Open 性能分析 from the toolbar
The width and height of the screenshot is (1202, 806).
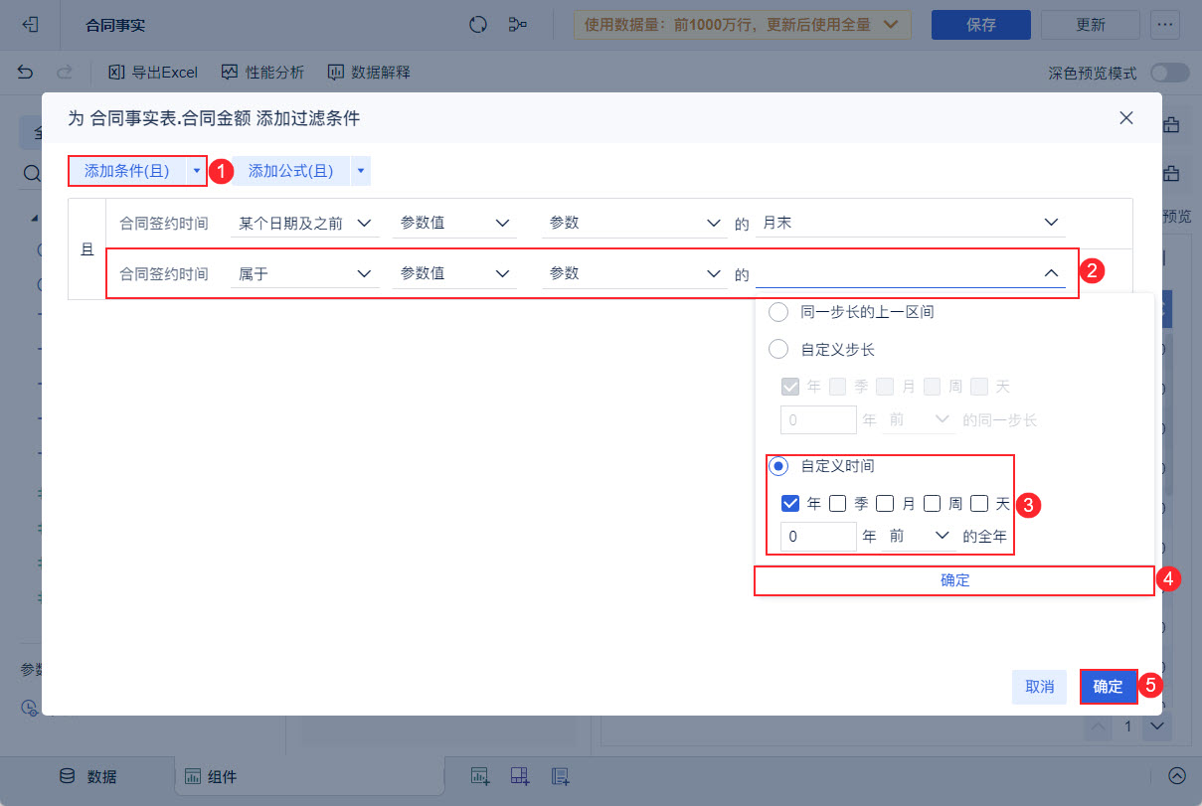262,72
